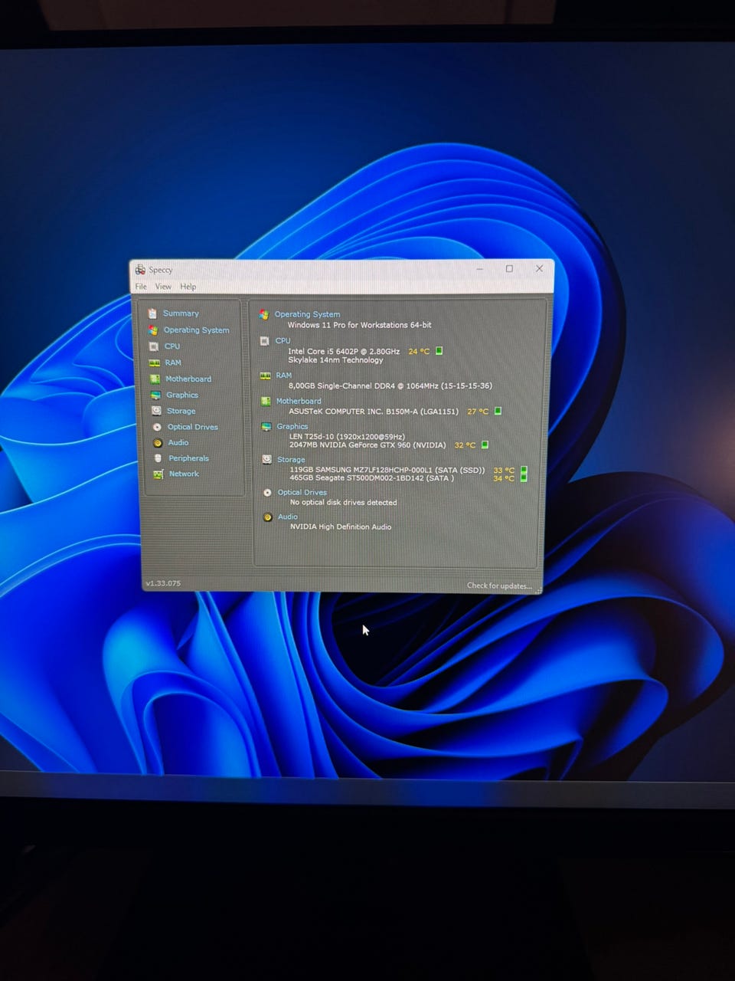Select Network in the sidebar

(x=184, y=474)
